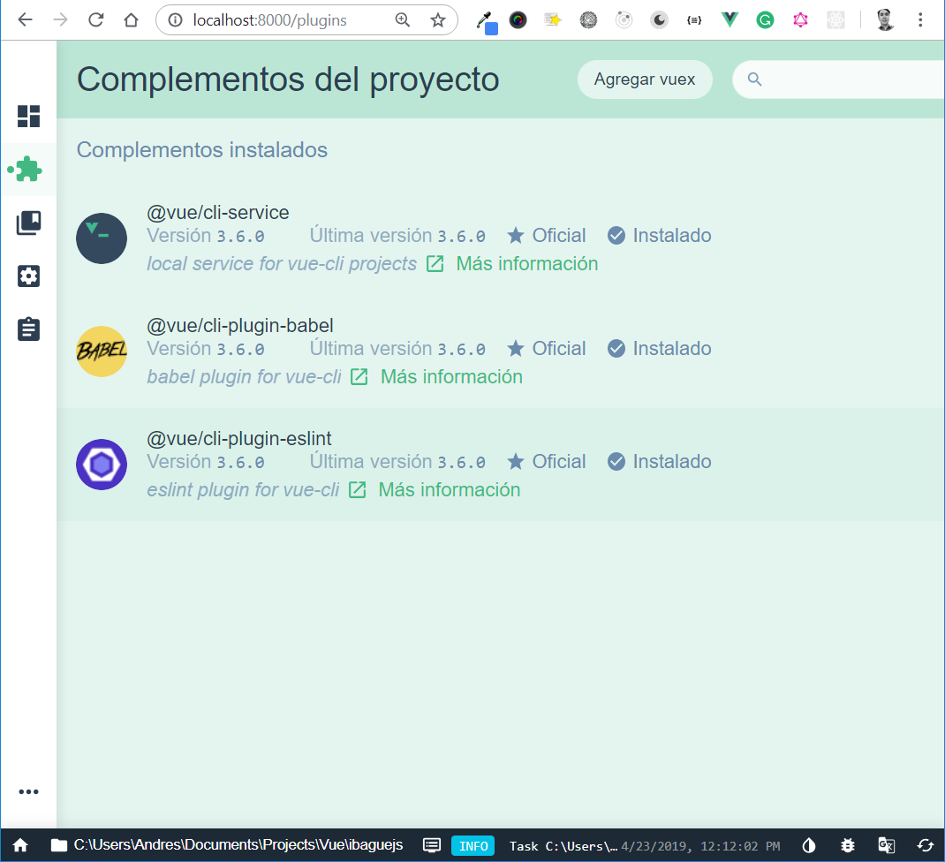The height and width of the screenshot is (862, 945).
Task: Open the color picker eyedropper extension
Action: click(487, 22)
